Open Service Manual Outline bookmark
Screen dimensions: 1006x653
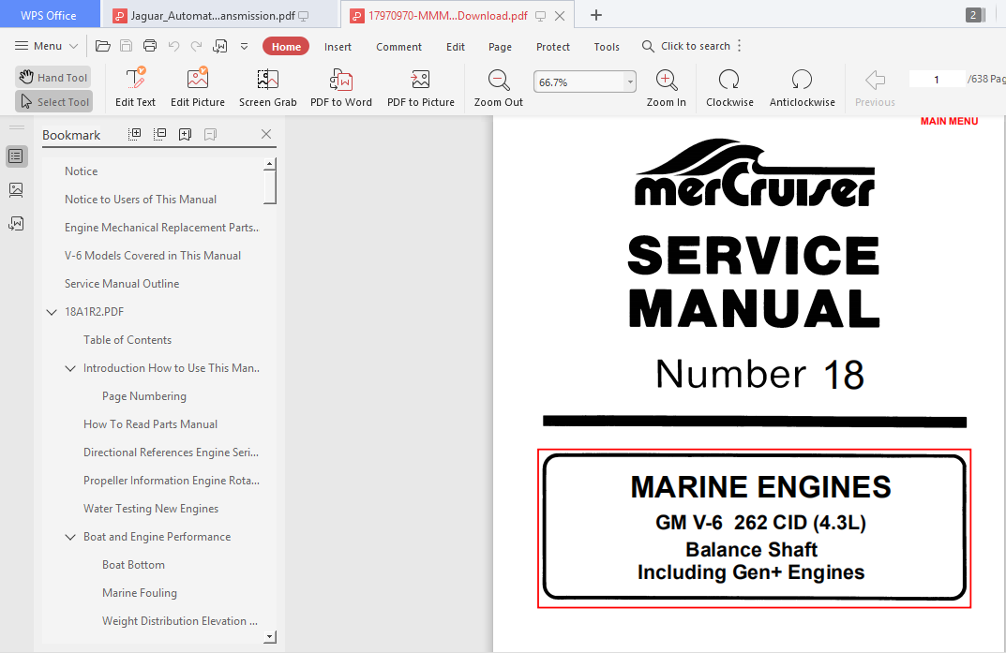tap(122, 284)
